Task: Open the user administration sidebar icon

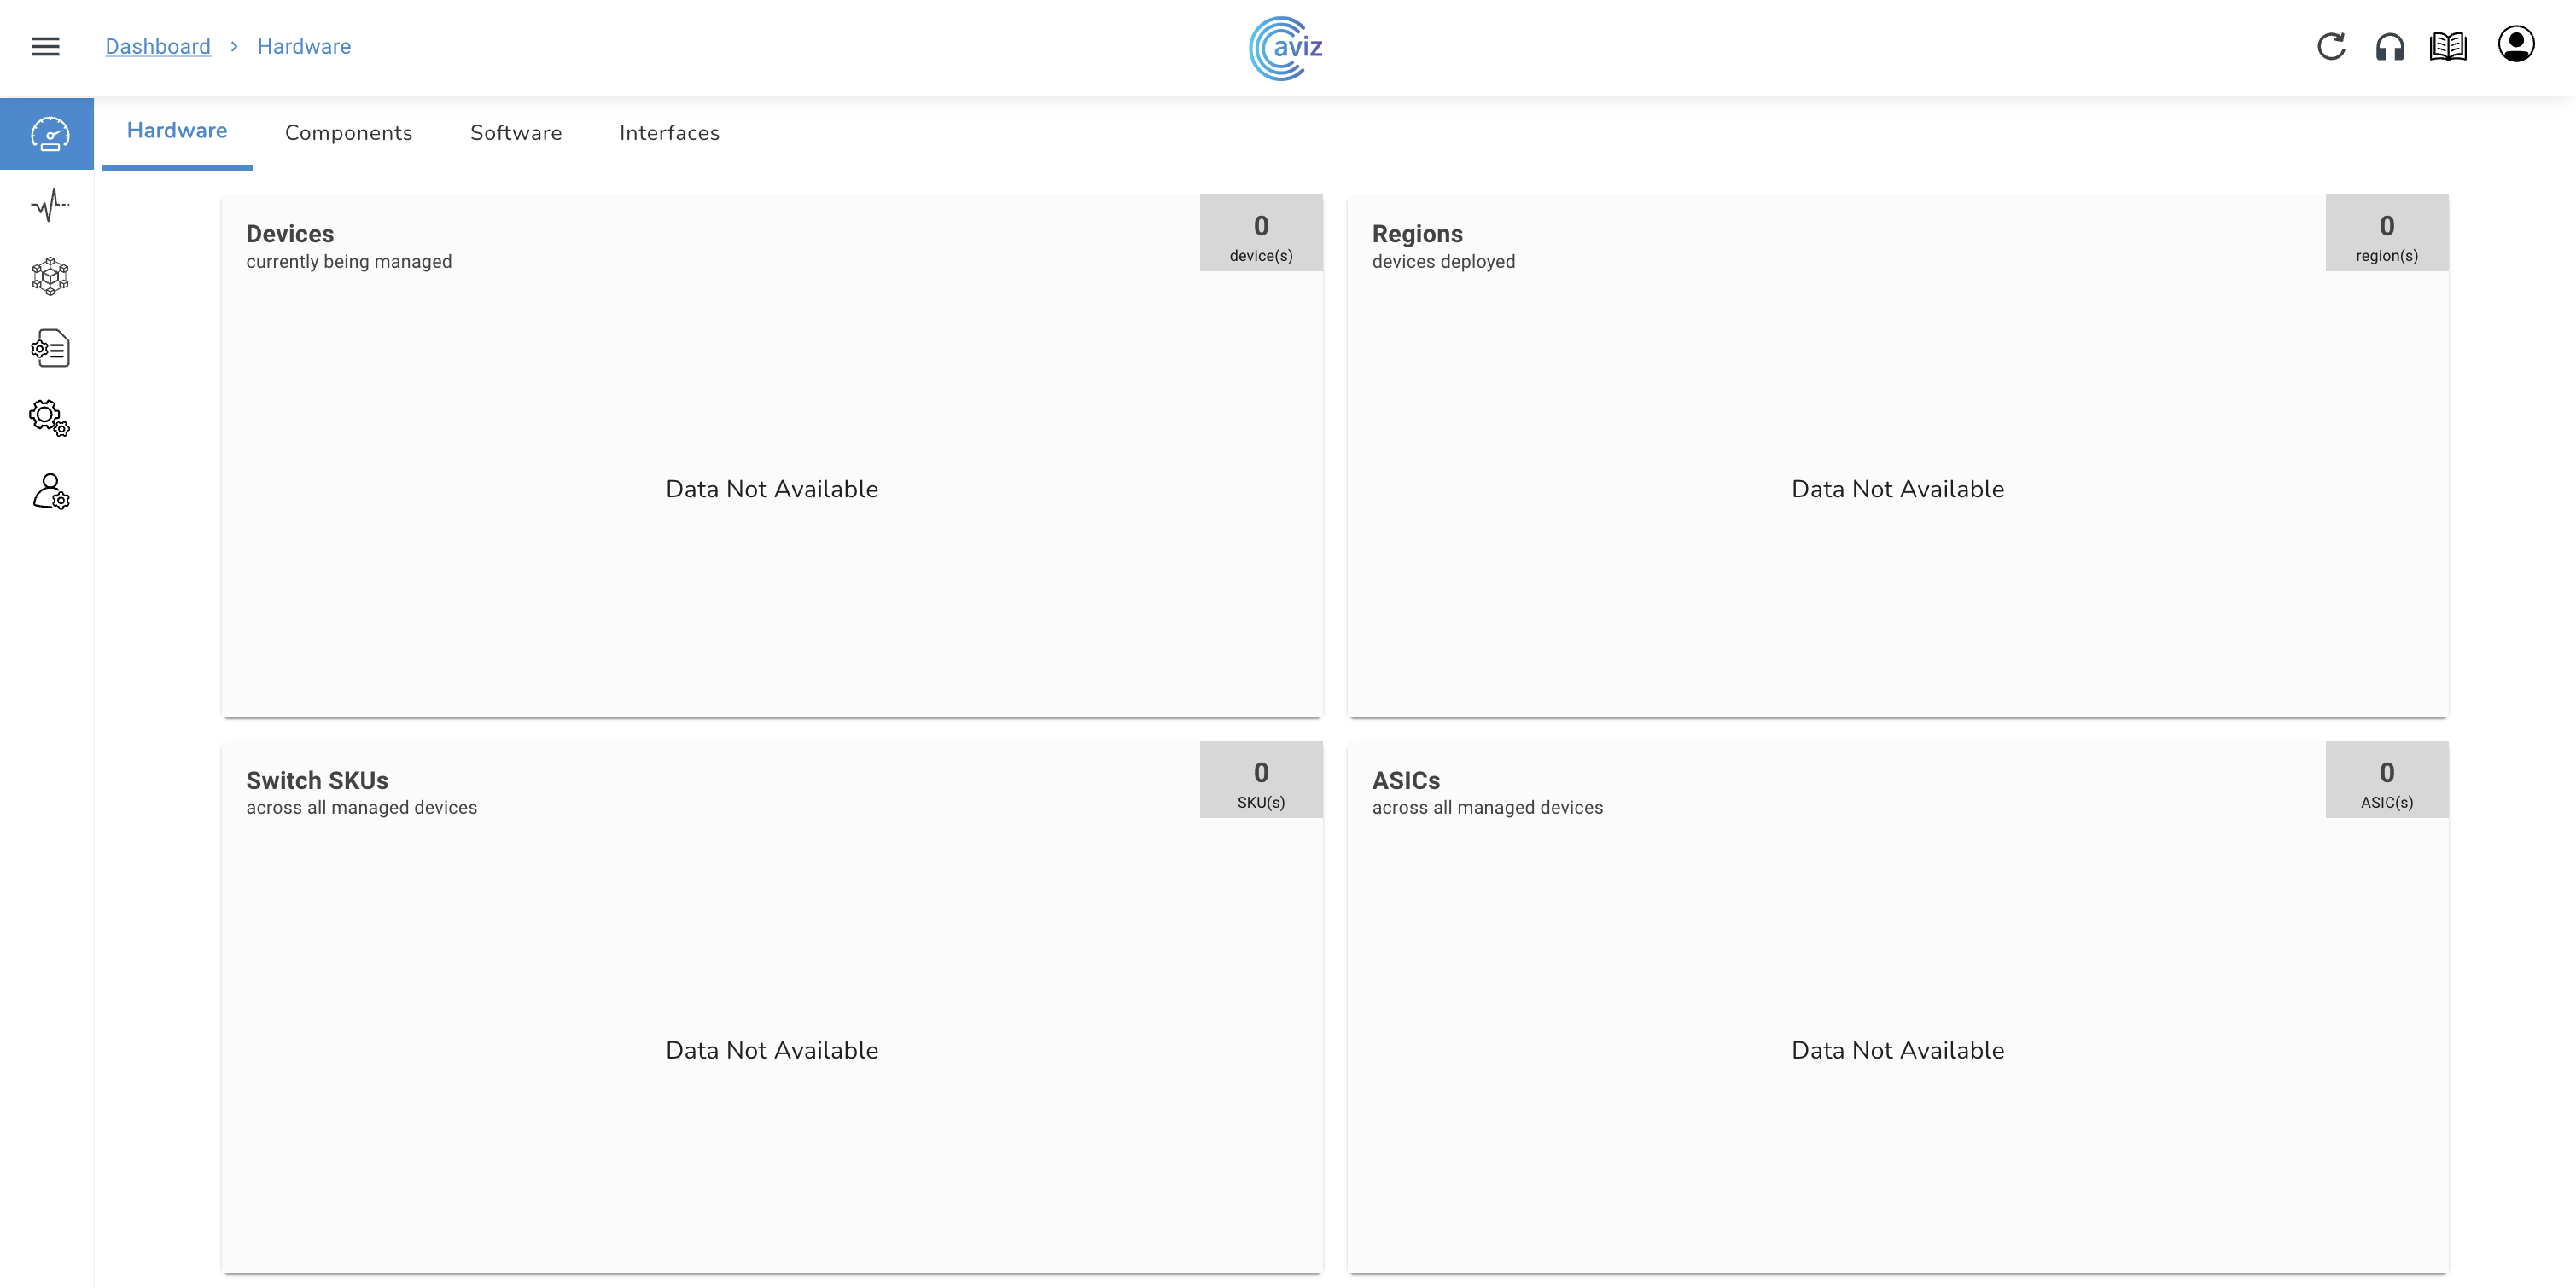Action: pos(49,491)
